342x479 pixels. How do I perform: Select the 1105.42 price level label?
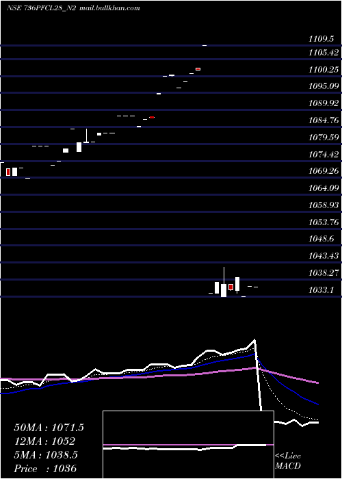(x=324, y=52)
